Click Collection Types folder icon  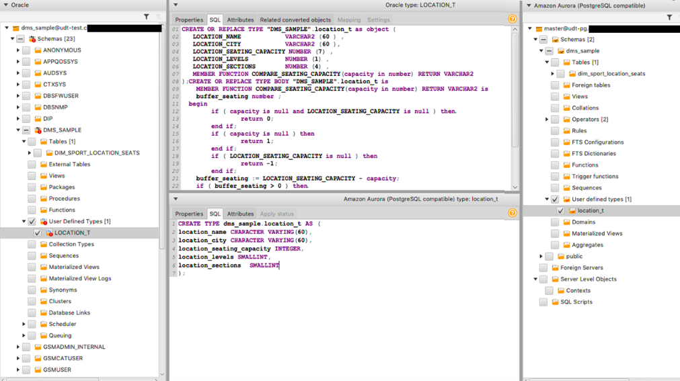coord(43,244)
